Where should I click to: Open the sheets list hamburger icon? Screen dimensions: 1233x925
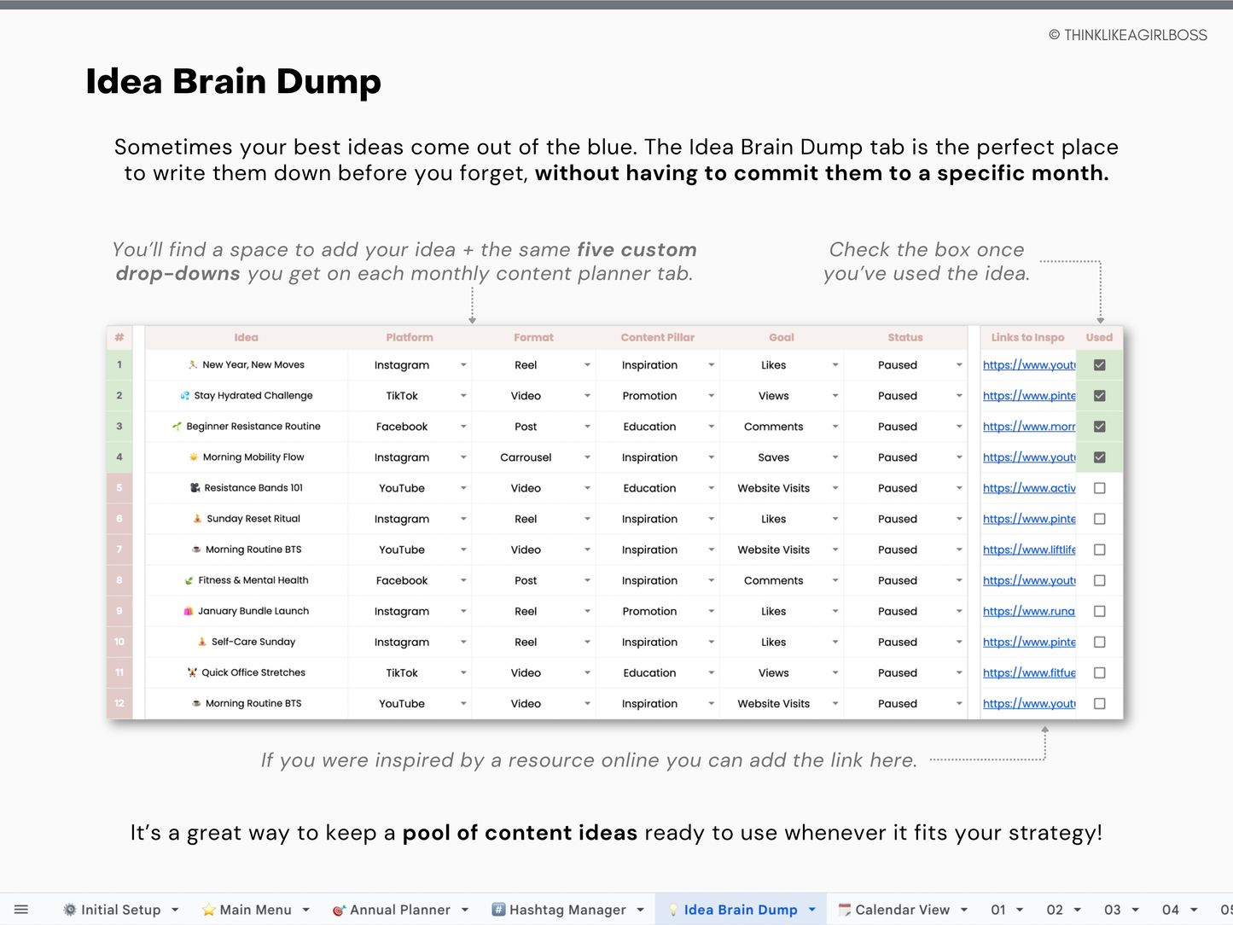[x=20, y=909]
